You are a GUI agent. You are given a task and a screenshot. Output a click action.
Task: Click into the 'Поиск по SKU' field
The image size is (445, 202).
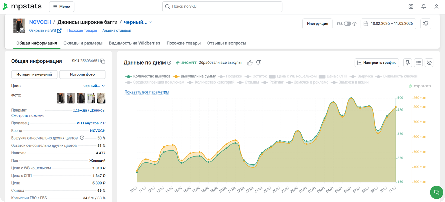coord(222,7)
